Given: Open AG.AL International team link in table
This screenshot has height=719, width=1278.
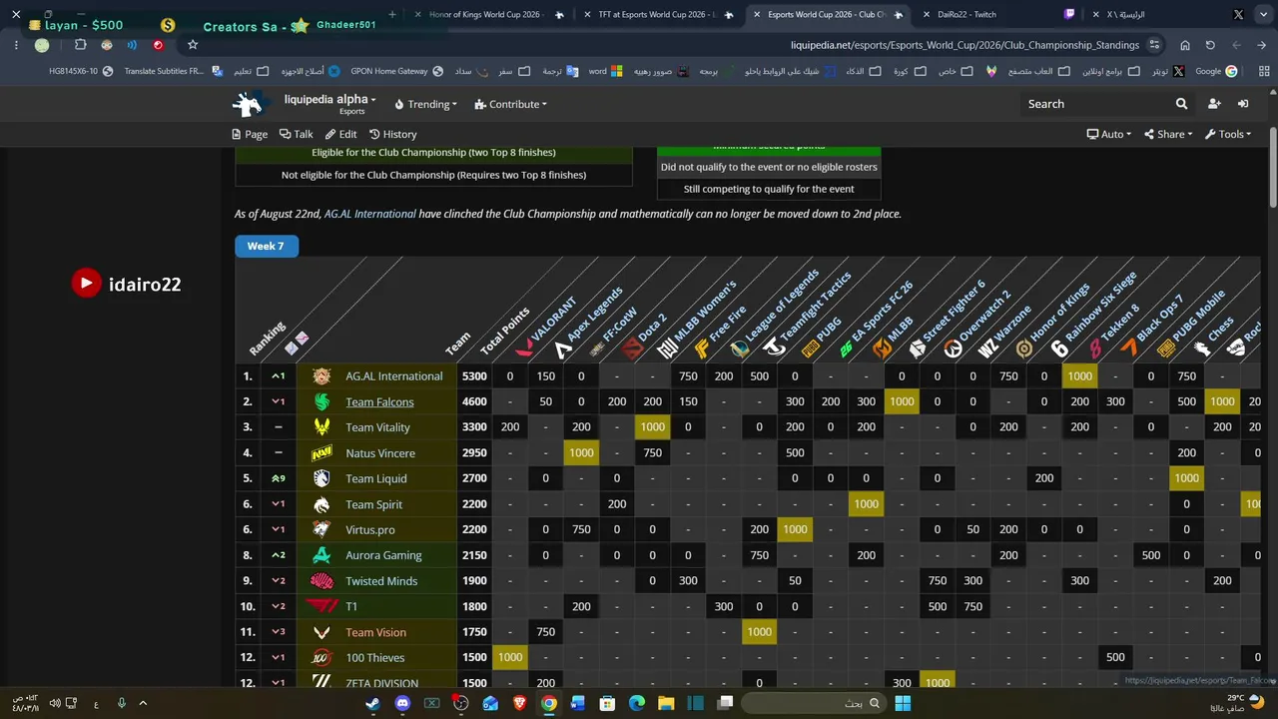Looking at the screenshot, I should click(x=394, y=376).
